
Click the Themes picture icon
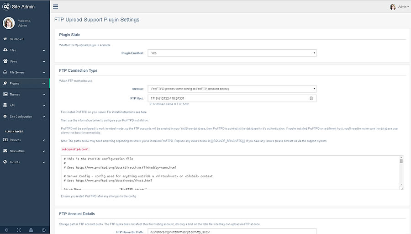pos(5,94)
